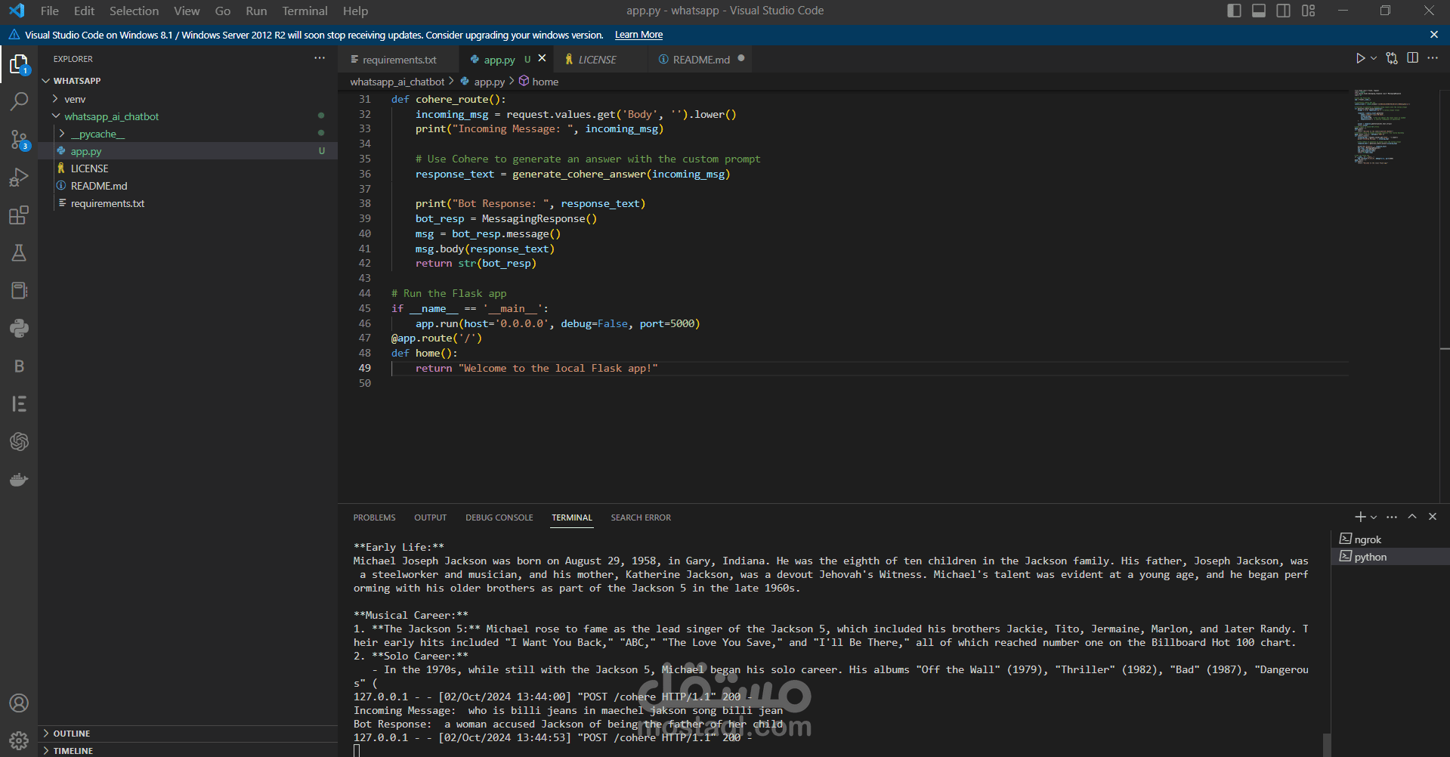Toggle the bottom panel visibility
Image resolution: width=1450 pixels, height=757 pixels.
coord(1259,11)
